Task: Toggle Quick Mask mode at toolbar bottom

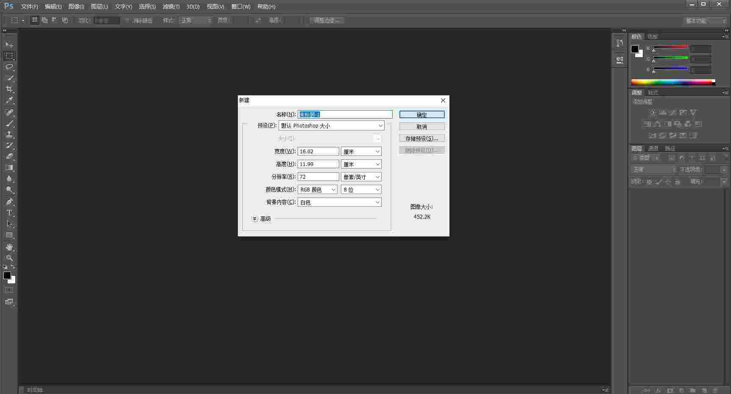Action: click(x=9, y=290)
